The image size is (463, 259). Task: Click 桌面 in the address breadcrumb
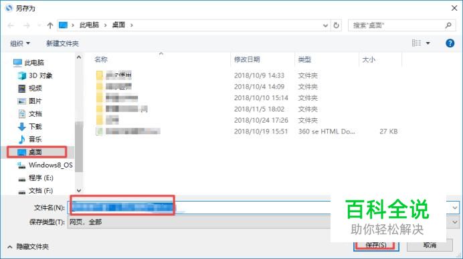click(x=118, y=25)
